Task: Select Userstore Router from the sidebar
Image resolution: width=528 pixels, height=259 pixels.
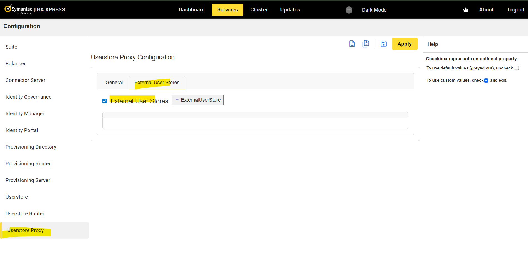Action: tap(25, 214)
